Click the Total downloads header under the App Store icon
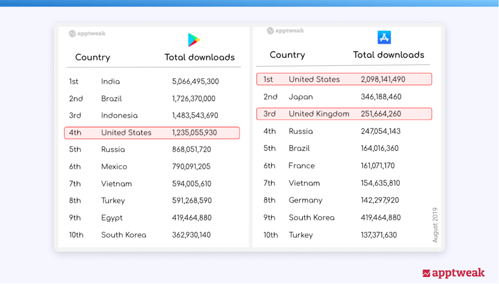499x284 pixels. click(388, 55)
